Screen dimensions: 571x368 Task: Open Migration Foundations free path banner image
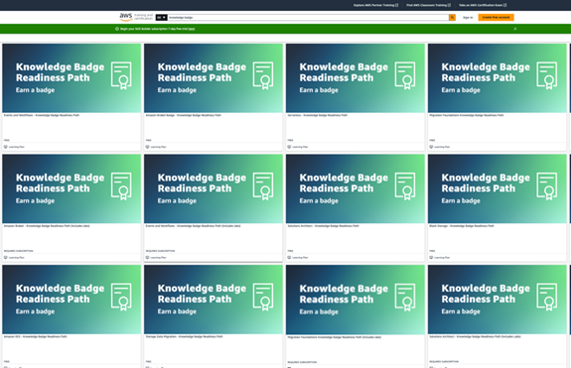tap(498, 77)
